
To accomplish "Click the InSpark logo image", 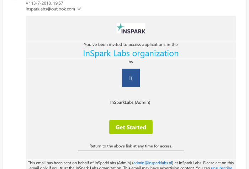I will click(x=131, y=28).
